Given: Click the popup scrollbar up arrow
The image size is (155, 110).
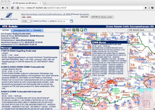Looking at the screenshot, I should 129,74.
